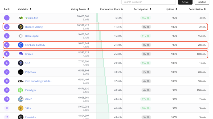Click rank 1 purple badge
This screenshot has height=119, width=213.
click(x=7, y=18)
